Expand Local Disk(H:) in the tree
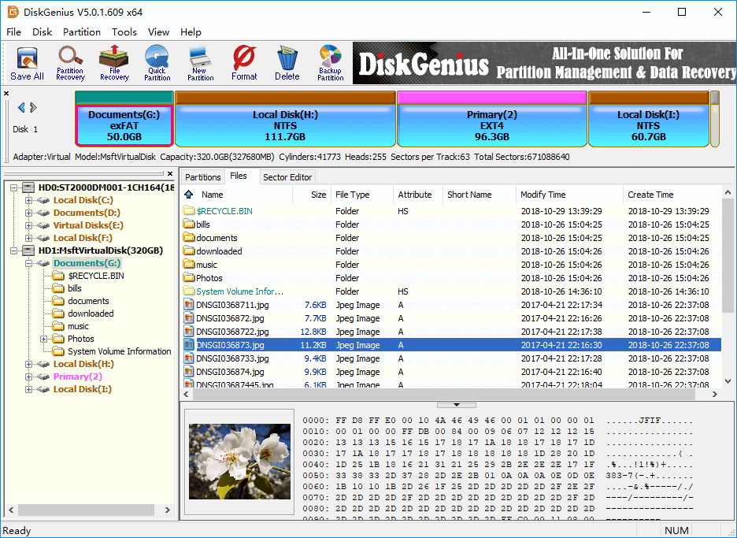 point(28,364)
